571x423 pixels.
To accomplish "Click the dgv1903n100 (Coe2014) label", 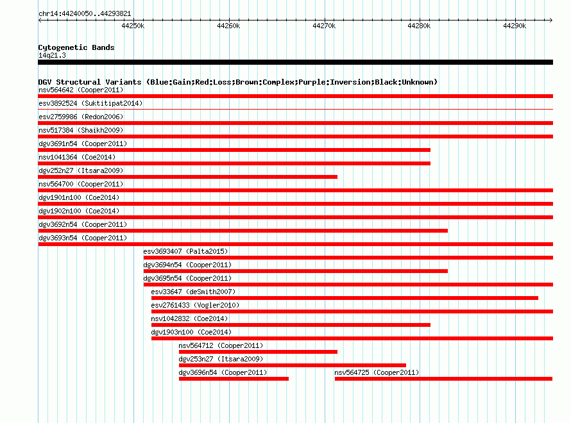I will click(191, 332).
